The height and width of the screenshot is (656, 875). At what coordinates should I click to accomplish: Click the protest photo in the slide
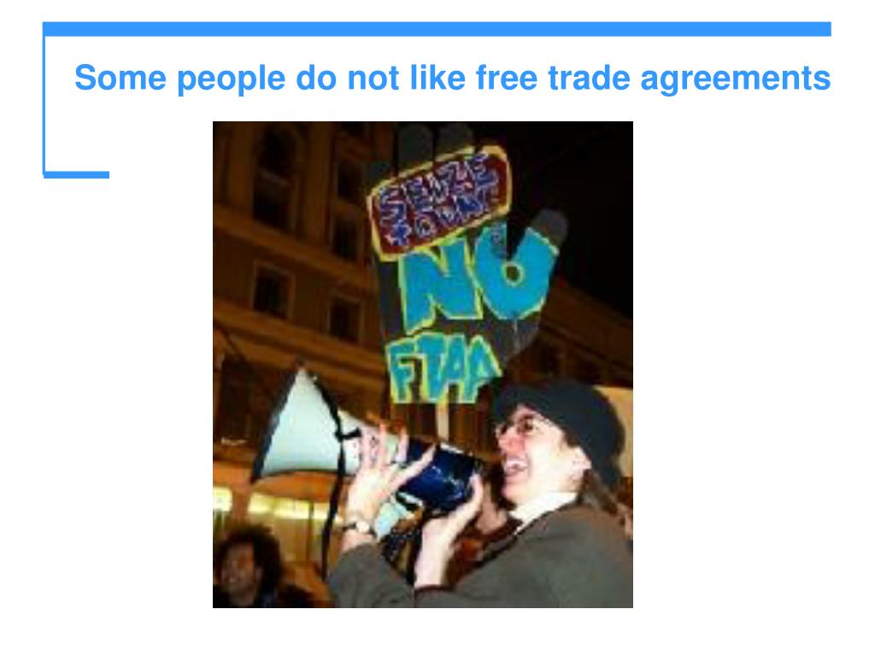[x=423, y=364]
